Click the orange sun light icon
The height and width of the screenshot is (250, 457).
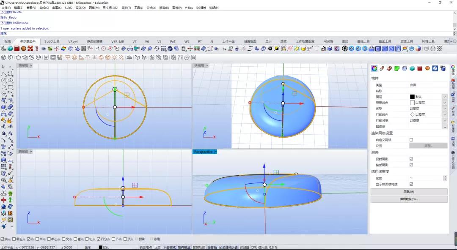(x=115, y=57)
